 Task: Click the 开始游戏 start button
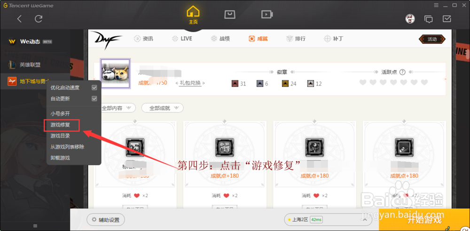click(424, 220)
